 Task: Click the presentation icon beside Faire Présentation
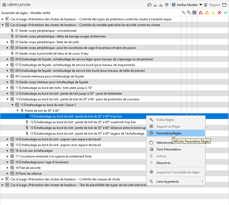tap(151, 149)
